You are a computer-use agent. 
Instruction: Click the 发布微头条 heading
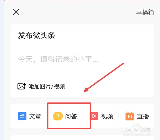click(x=37, y=35)
